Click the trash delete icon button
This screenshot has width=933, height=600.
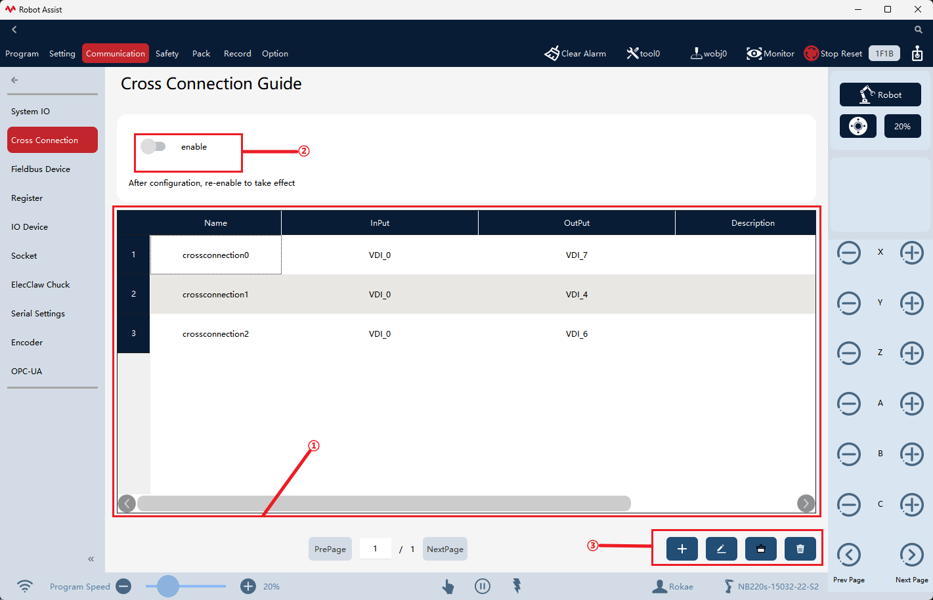(800, 549)
